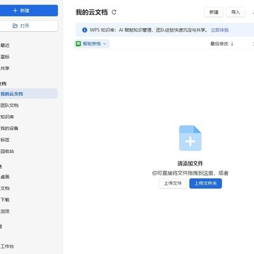Open the 最近 section
Viewport: 254px width, 254px height.
(5, 45)
